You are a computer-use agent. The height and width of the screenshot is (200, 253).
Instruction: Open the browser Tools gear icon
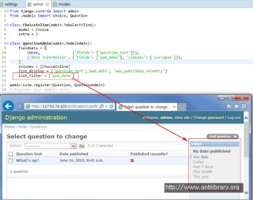pyautogui.click(x=244, y=107)
